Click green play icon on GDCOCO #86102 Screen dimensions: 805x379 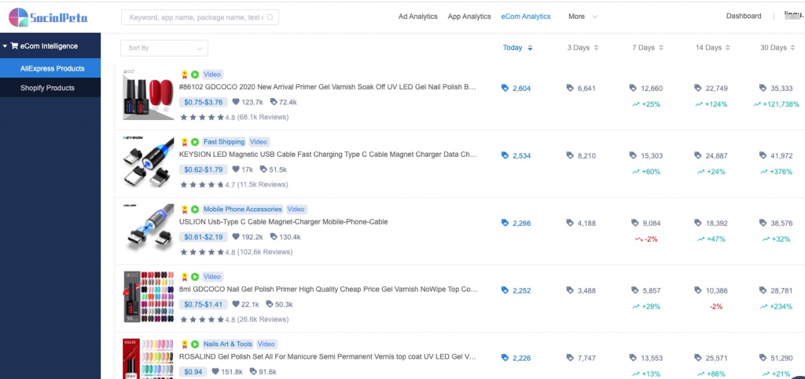click(x=195, y=75)
